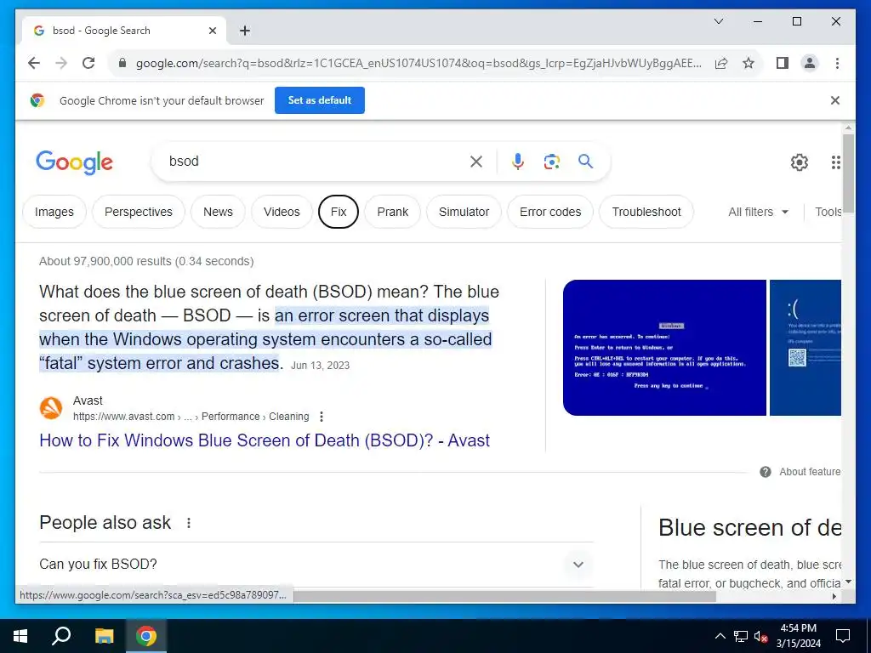The image size is (871, 653).
Task: Select the Troubleshoot filter chip
Action: tap(646, 212)
